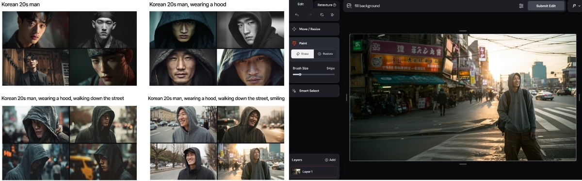Select the Smart Select tool
This screenshot has width=582, height=181.
[x=314, y=91]
